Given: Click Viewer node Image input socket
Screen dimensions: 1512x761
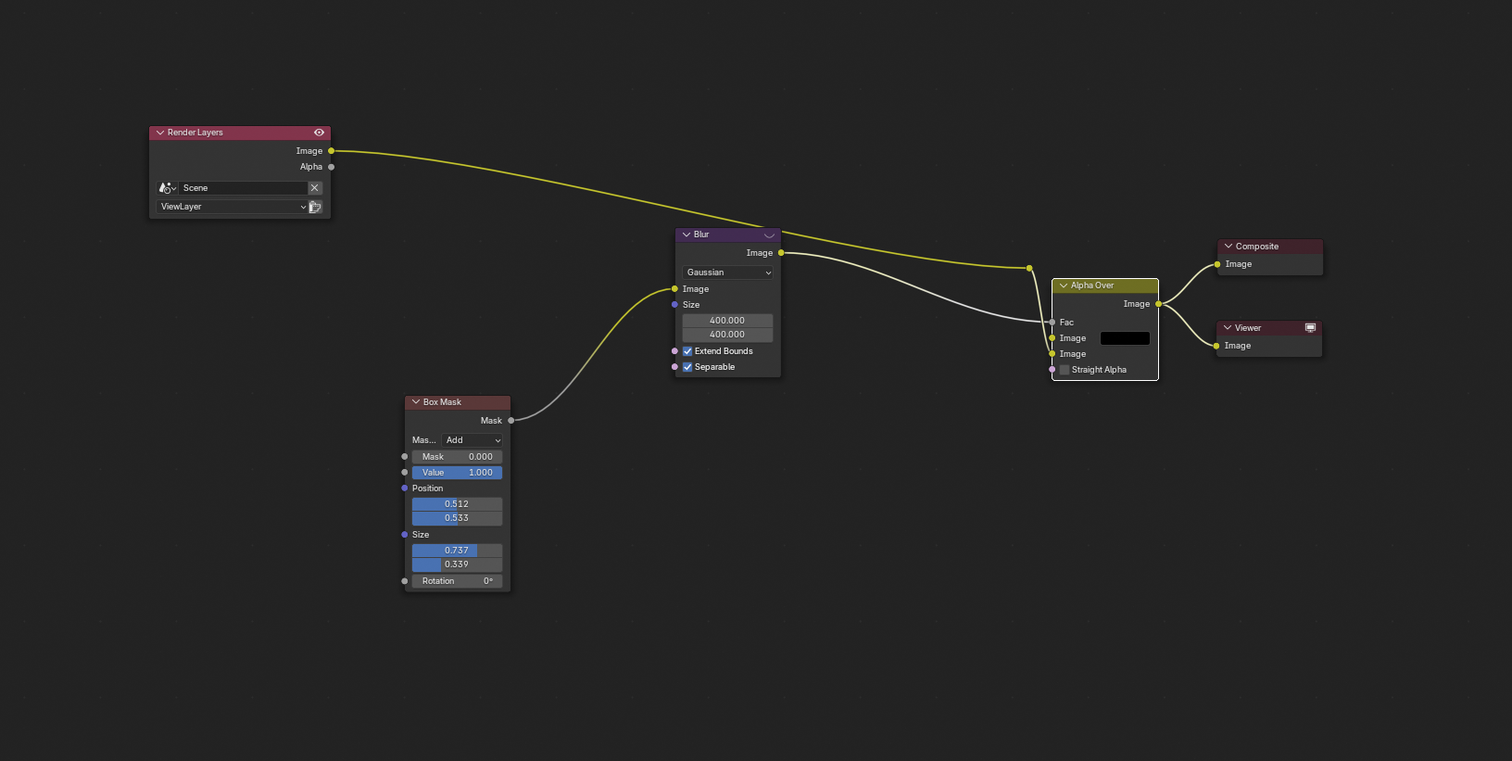Looking at the screenshot, I should 1216,346.
